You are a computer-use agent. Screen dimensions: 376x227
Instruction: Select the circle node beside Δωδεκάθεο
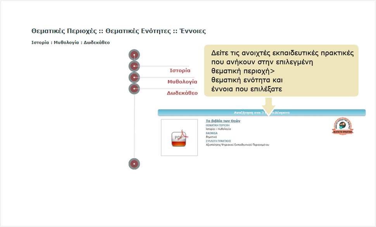pyautogui.click(x=134, y=89)
